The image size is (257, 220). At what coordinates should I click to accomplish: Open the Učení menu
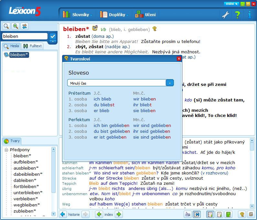[145, 15]
